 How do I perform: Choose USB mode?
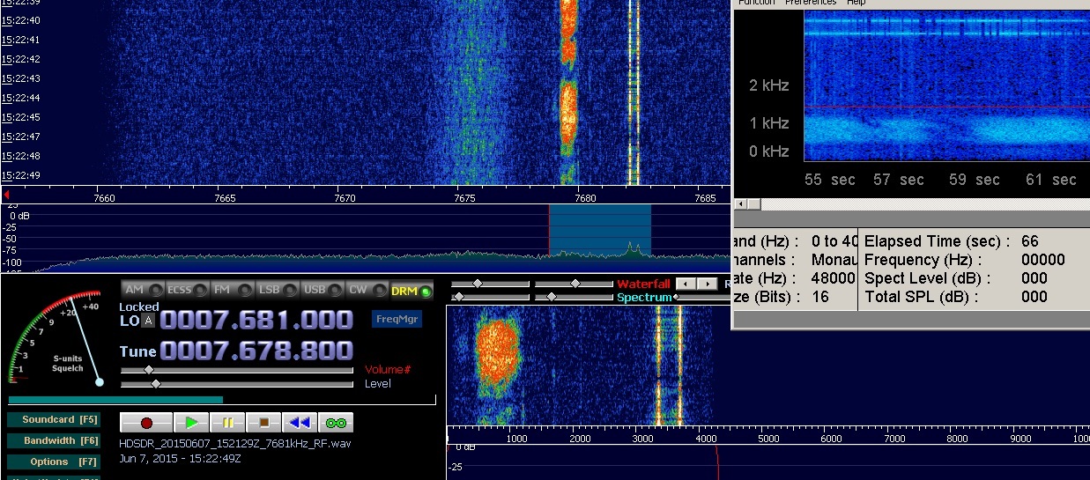coord(323,290)
